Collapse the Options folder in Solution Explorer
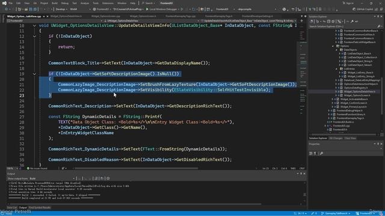This screenshot has height=216, width=385. pyautogui.click(x=333, y=46)
